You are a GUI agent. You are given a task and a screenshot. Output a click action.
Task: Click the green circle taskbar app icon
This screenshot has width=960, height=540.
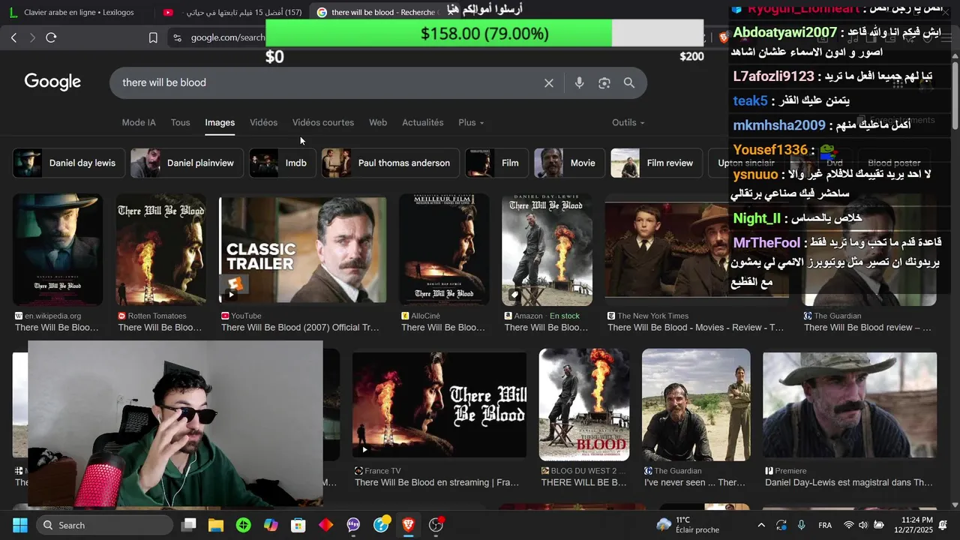(243, 525)
